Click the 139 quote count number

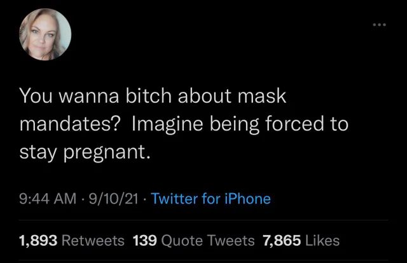145,241
